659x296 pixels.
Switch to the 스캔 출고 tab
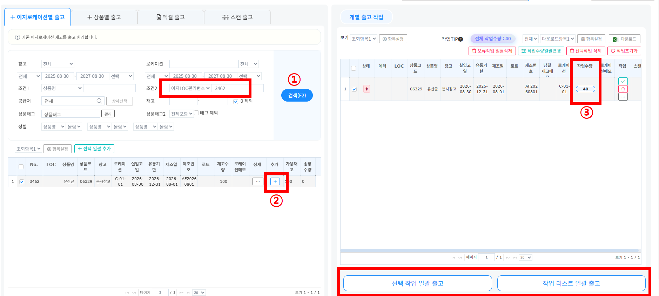[237, 17]
